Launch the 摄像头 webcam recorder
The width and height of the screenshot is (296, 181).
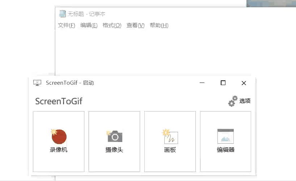click(114, 142)
